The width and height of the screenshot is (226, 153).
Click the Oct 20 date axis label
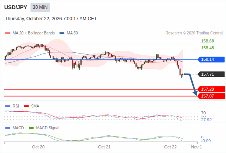pos(38,147)
